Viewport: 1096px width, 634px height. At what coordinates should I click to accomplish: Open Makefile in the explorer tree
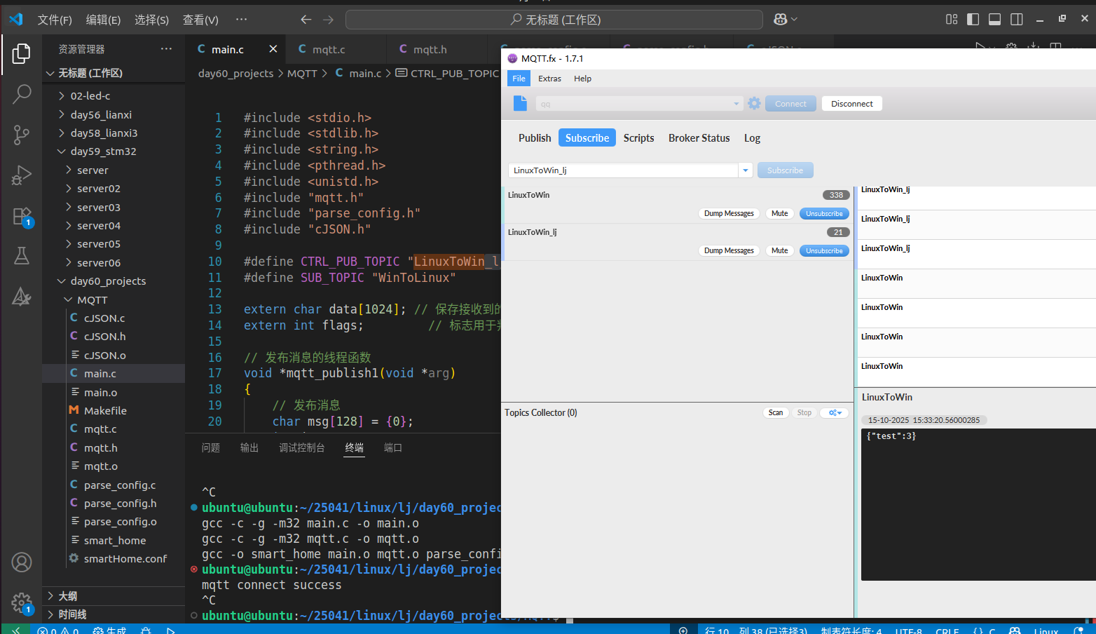105,410
